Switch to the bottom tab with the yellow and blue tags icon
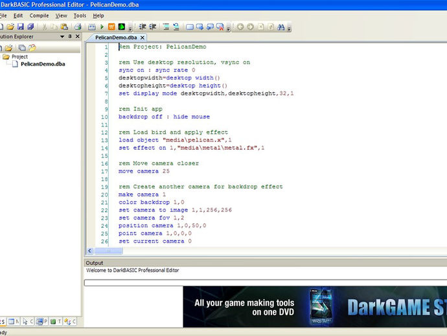 click(x=70, y=322)
